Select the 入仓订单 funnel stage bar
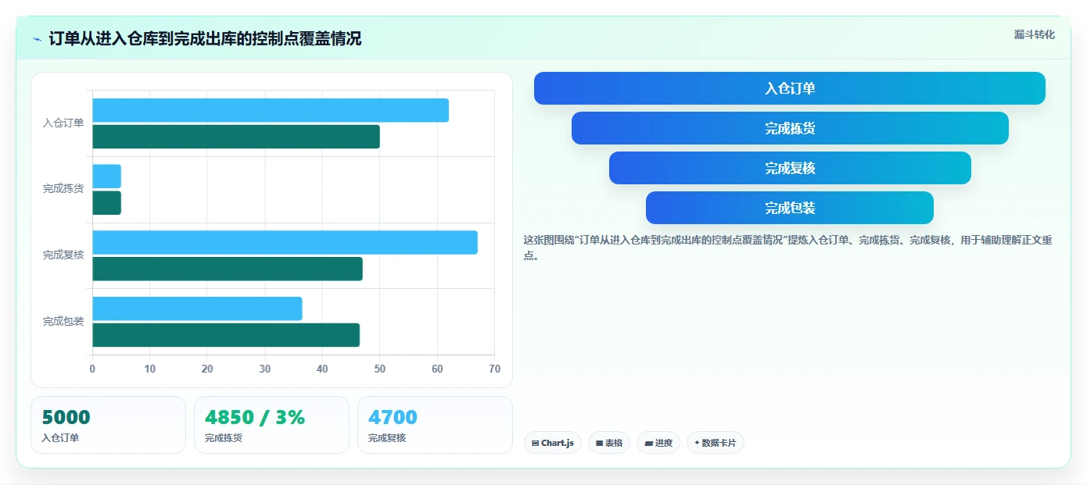The width and height of the screenshot is (1087, 485). 790,88
